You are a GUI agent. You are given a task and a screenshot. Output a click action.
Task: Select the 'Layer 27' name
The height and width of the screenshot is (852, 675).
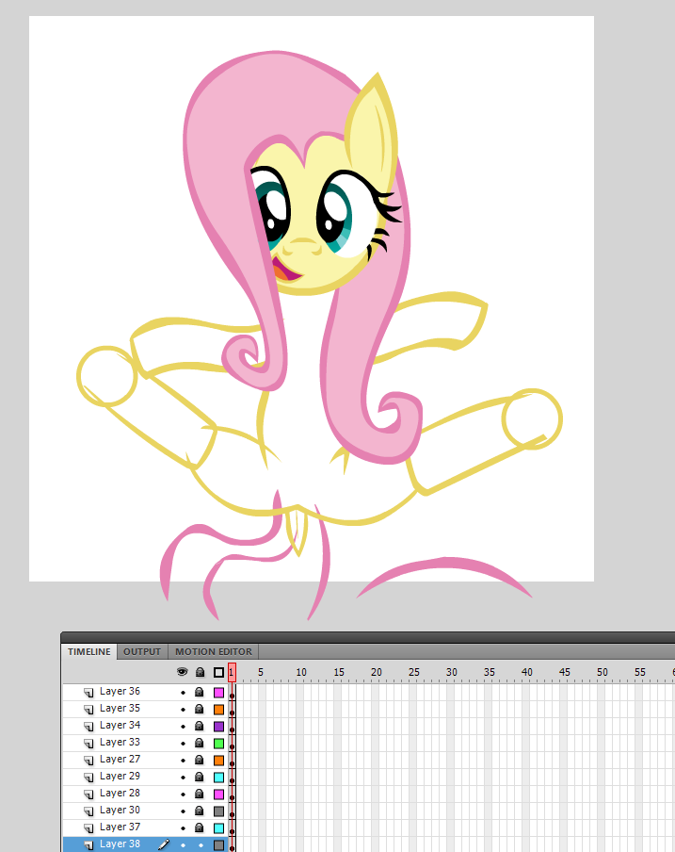click(x=120, y=759)
